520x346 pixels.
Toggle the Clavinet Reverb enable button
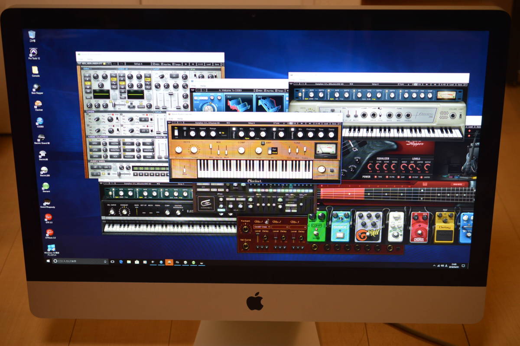[293, 129]
